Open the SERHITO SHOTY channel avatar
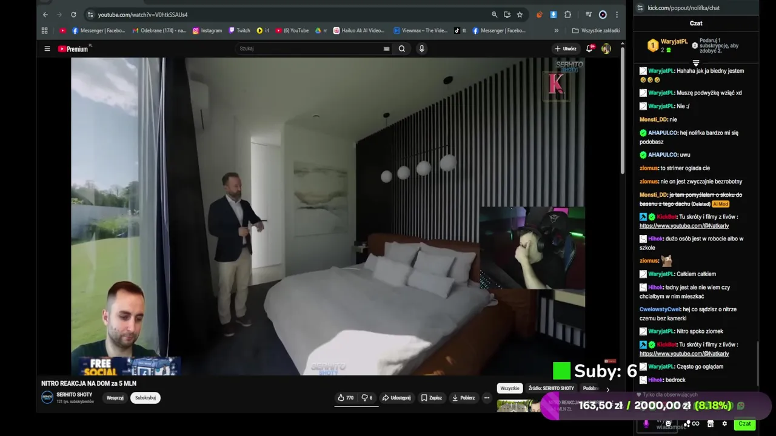Screen dimensions: 776x436 [47, 397]
